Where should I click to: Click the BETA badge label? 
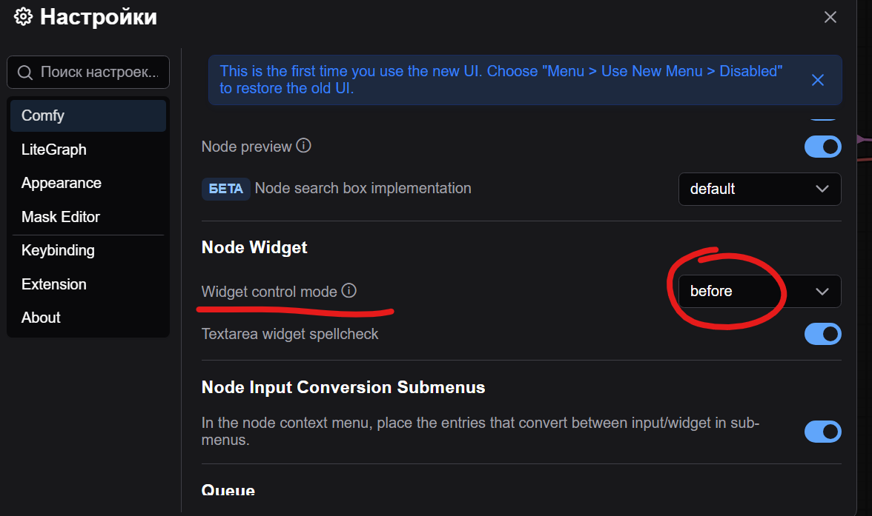pyautogui.click(x=225, y=189)
